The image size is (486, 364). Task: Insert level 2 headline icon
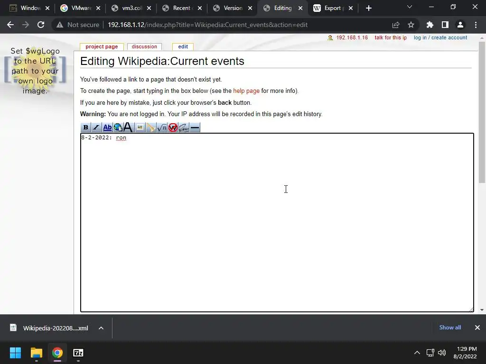pos(129,127)
